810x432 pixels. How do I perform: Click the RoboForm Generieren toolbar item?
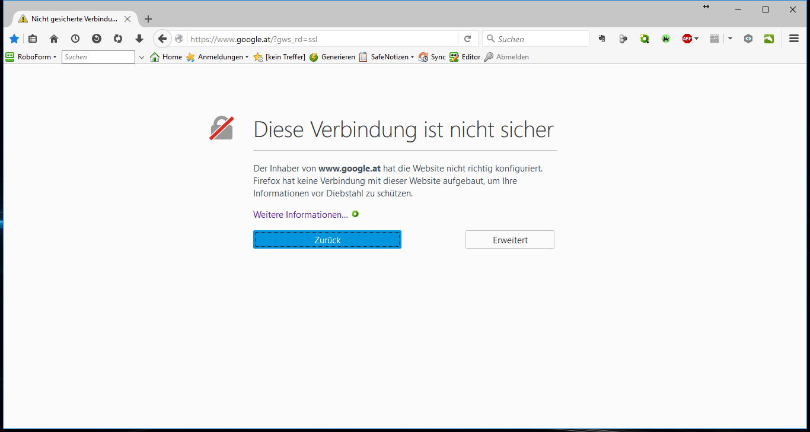(x=333, y=57)
